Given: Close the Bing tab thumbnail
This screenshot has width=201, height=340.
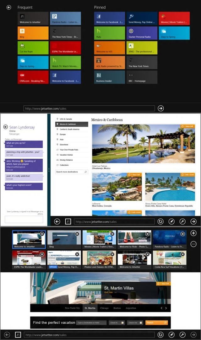Looking at the screenshot, I should click(x=77, y=234).
